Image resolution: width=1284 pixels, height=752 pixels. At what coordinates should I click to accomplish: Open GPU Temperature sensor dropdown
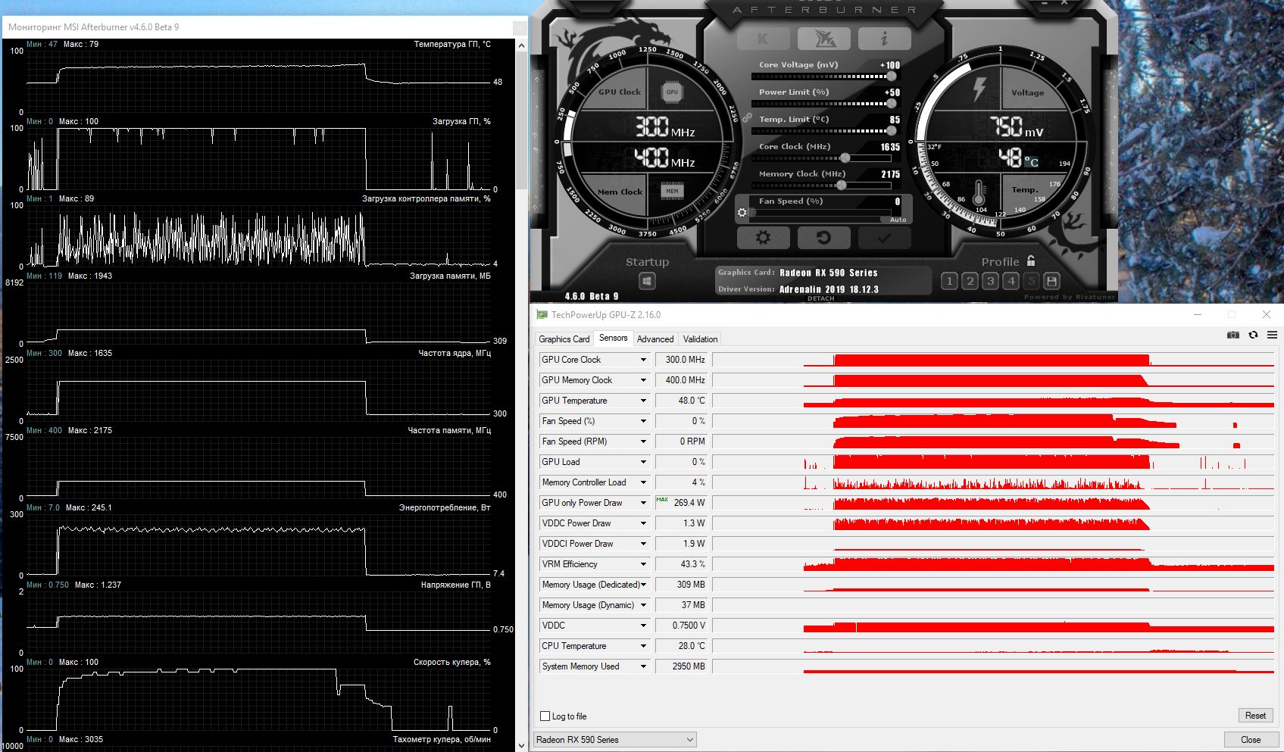(643, 401)
